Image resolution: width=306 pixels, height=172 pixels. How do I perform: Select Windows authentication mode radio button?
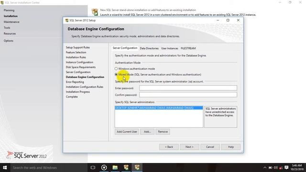click(x=116, y=69)
